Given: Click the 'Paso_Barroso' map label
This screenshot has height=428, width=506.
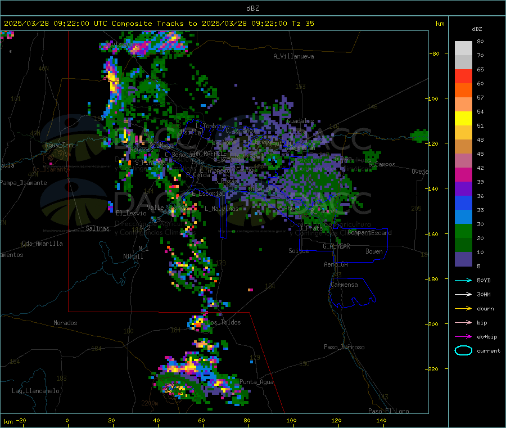Looking at the screenshot, I should [x=344, y=347].
